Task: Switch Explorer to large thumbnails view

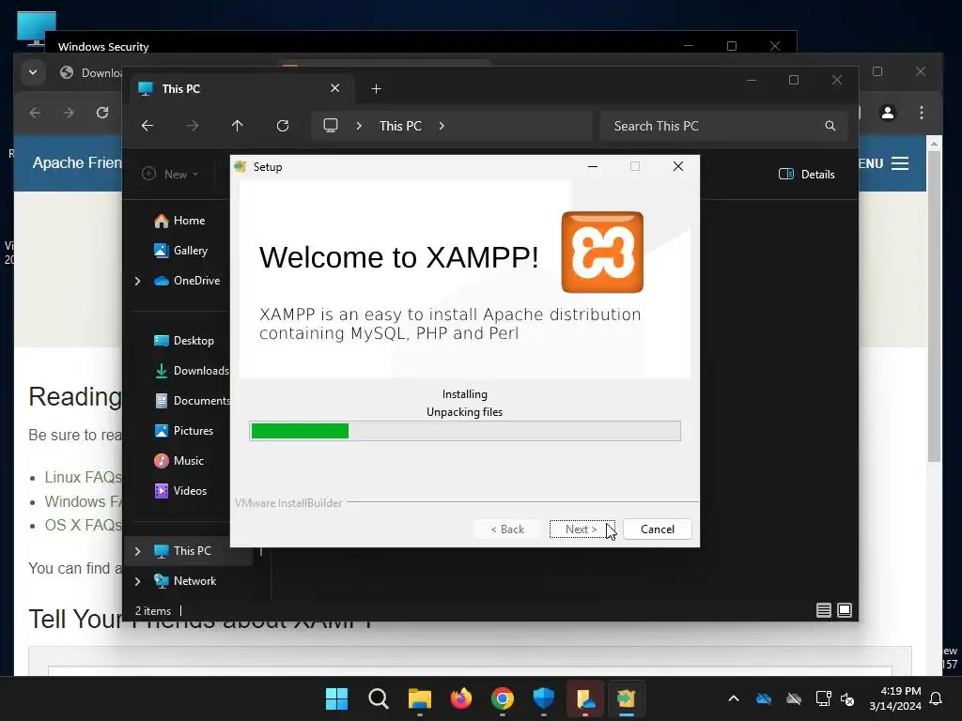Action: 845,610
